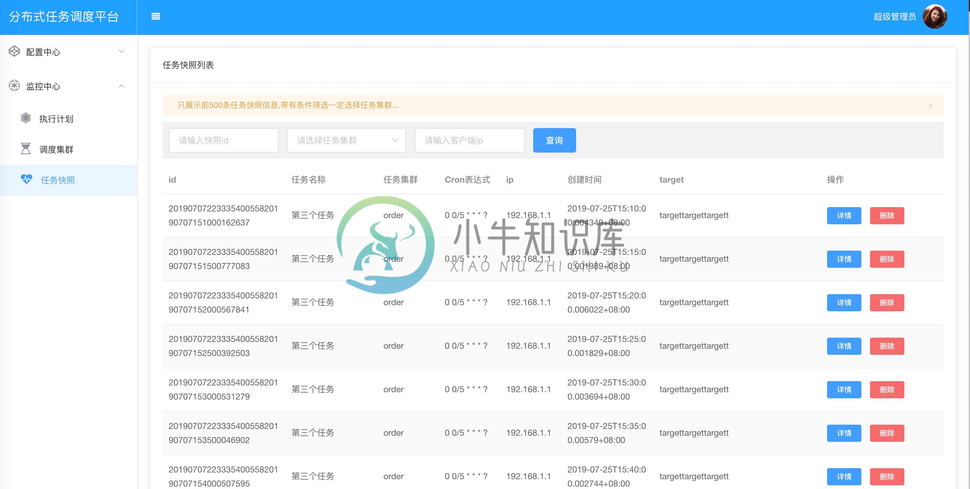Dismiss the orange alert banner with its X
Viewport: 970px width, 489px height.
(930, 106)
